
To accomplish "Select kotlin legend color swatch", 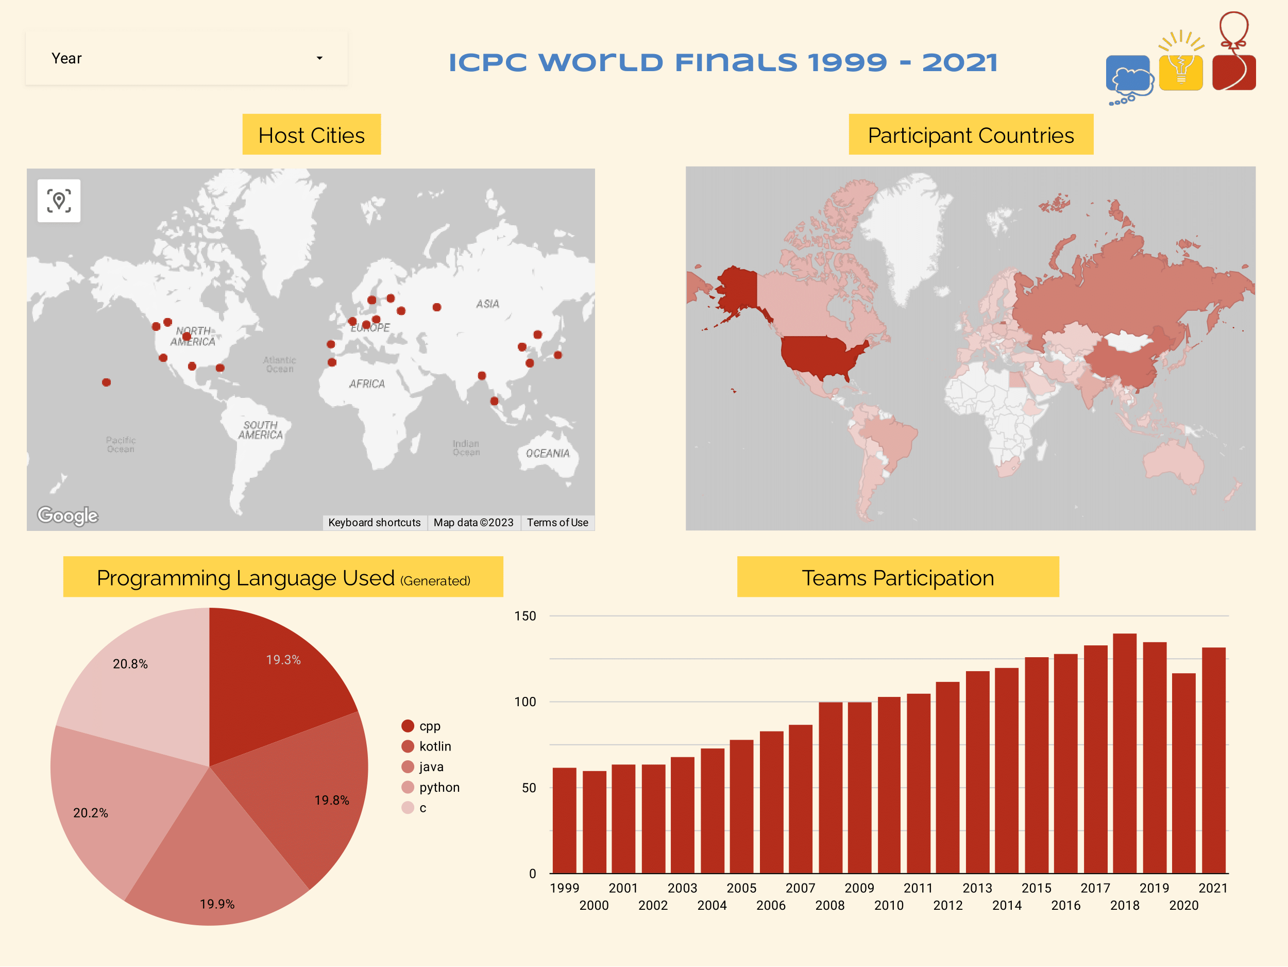I will [408, 746].
